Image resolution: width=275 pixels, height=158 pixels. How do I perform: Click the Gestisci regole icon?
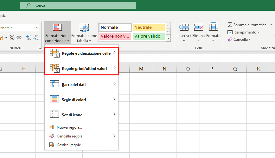pos(51,145)
